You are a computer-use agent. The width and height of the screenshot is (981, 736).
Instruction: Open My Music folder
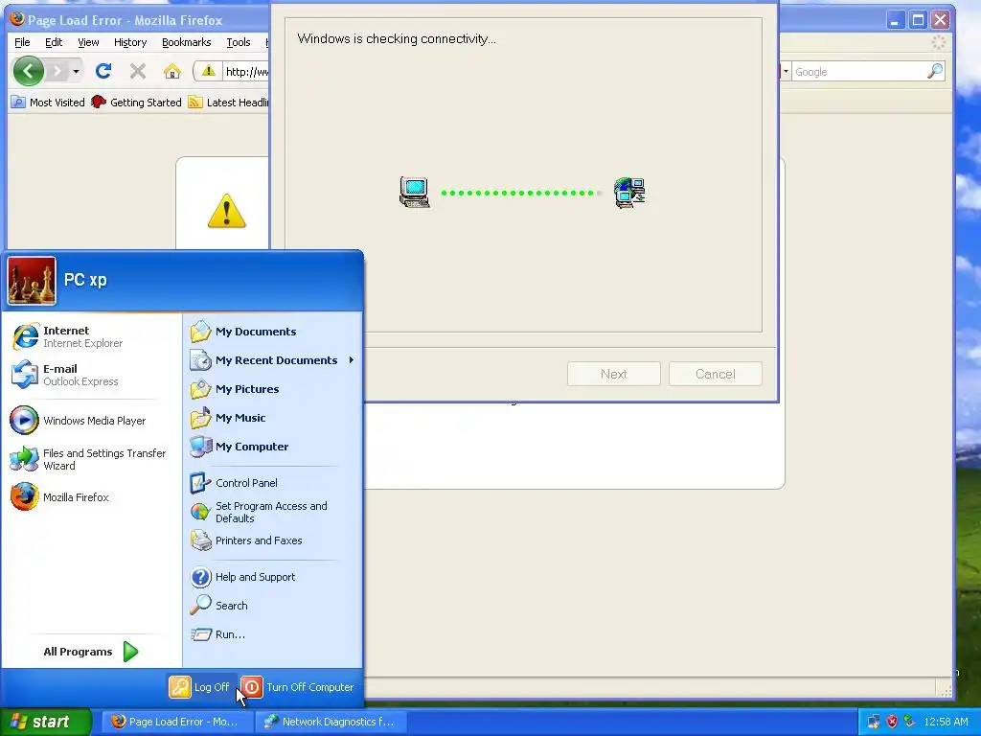(x=273, y=418)
